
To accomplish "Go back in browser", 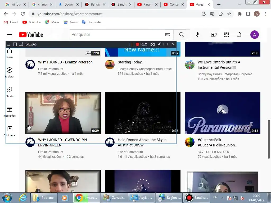I will [6, 14].
